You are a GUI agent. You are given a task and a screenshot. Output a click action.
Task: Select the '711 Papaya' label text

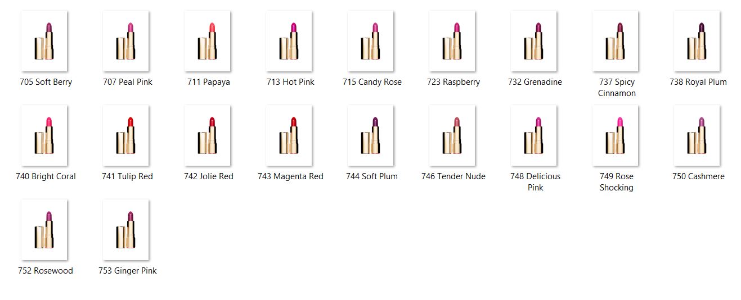click(x=209, y=82)
